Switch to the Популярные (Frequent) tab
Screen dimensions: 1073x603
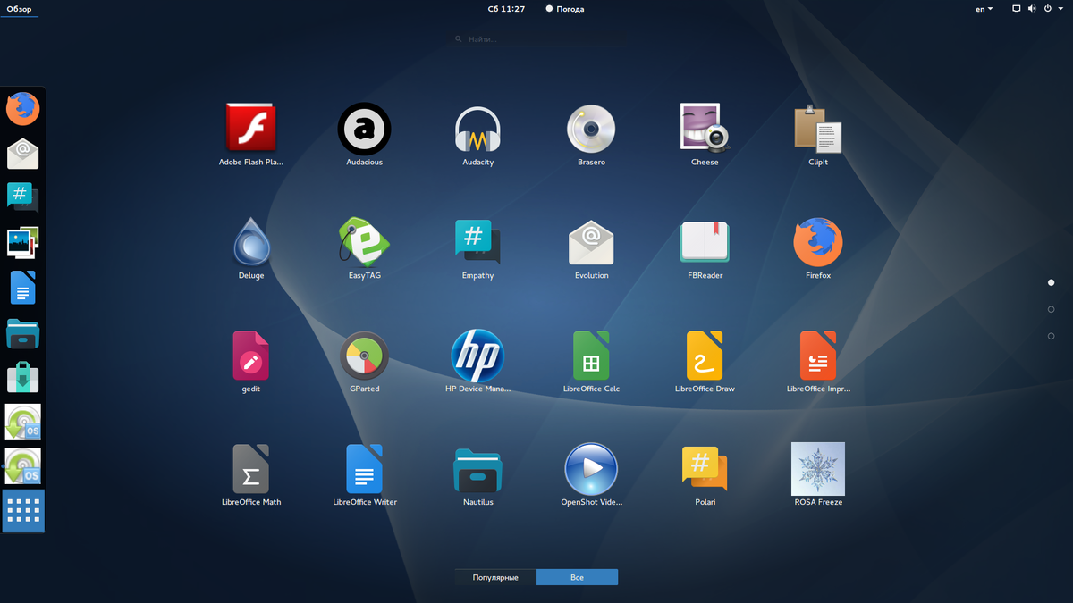[495, 577]
